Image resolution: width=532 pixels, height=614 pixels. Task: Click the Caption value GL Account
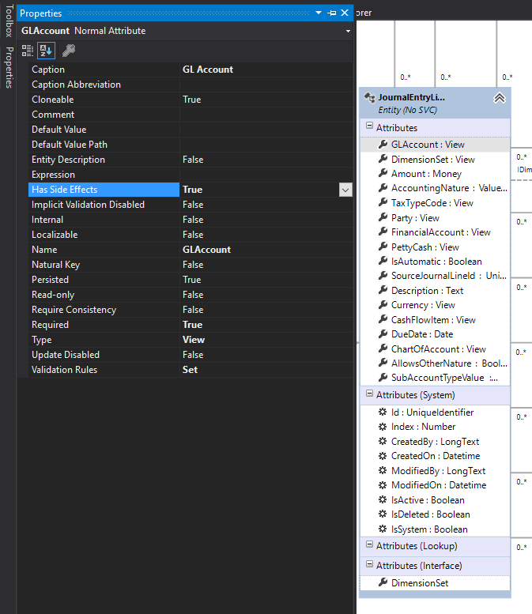208,70
